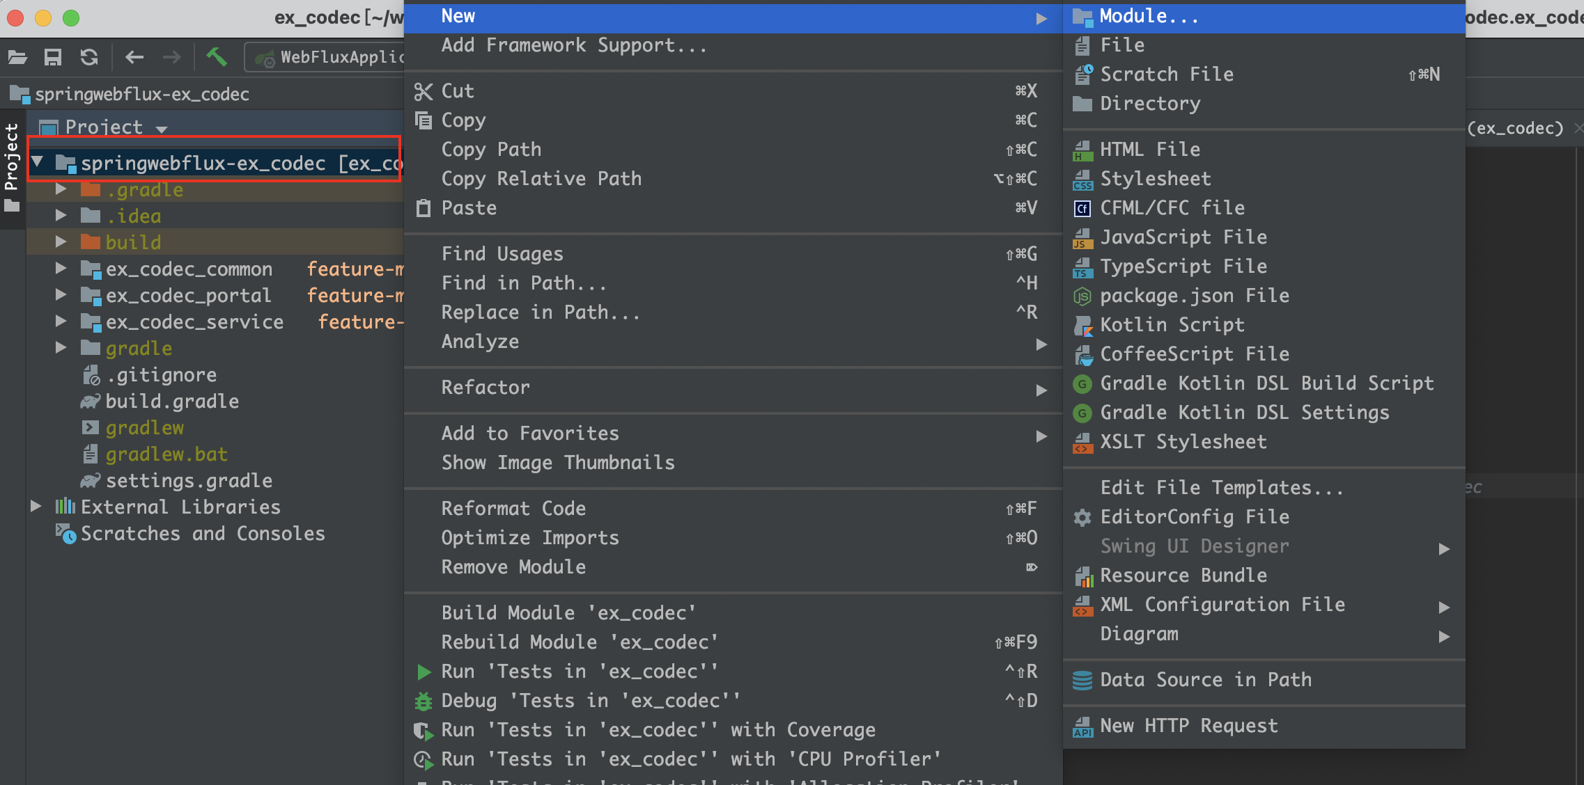Select 'Module...' from the New submenu
Screen dimensions: 1584x785
1148,15
